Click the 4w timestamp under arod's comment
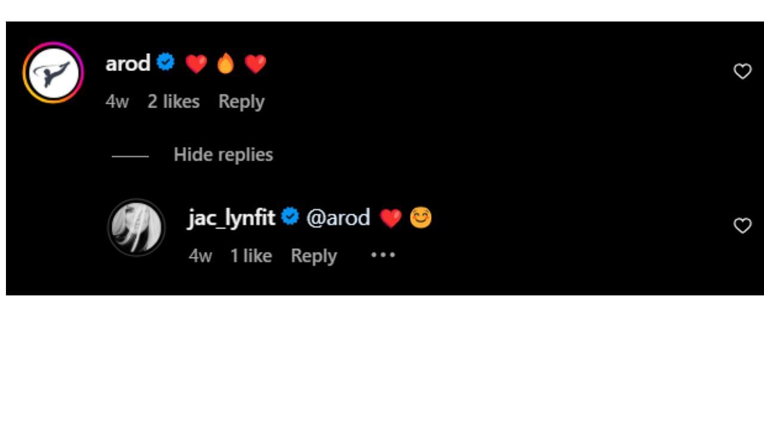 coord(117,102)
